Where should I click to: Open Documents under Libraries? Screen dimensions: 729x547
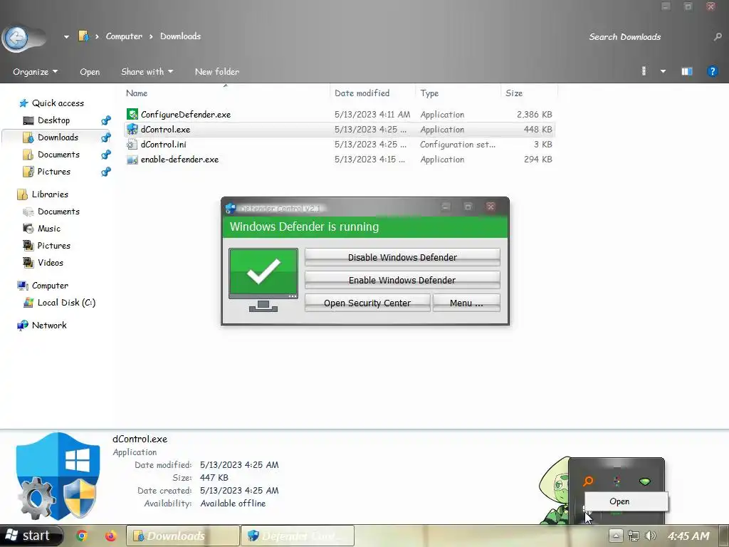pyautogui.click(x=58, y=212)
